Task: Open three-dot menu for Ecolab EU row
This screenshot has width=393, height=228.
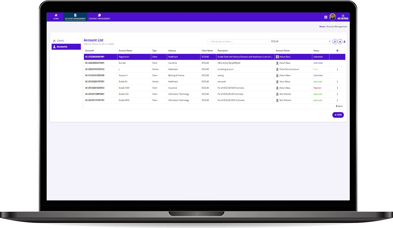Action: pyautogui.click(x=337, y=82)
